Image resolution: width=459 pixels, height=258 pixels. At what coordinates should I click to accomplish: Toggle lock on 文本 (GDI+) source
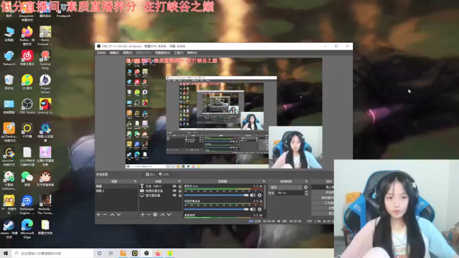(x=180, y=186)
